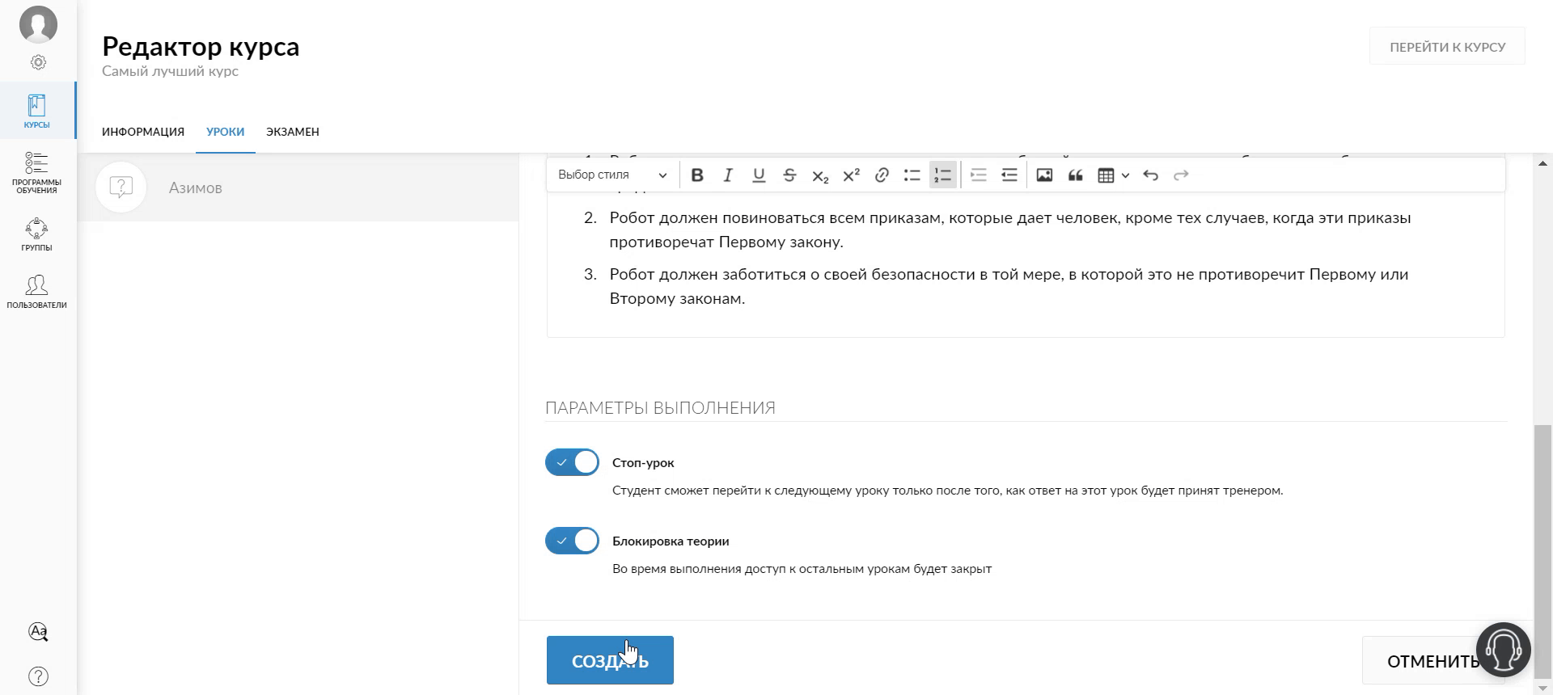
Task: Insert a block quote
Action: click(1075, 175)
